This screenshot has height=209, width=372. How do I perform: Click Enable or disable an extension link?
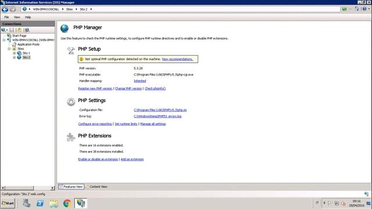[98, 160]
